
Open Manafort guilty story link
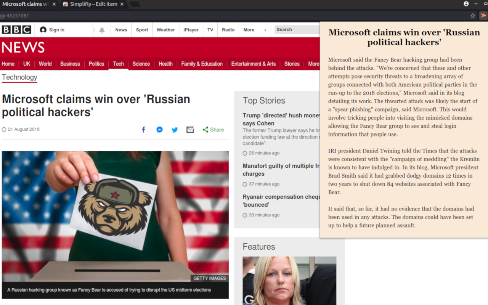[x=281, y=170]
